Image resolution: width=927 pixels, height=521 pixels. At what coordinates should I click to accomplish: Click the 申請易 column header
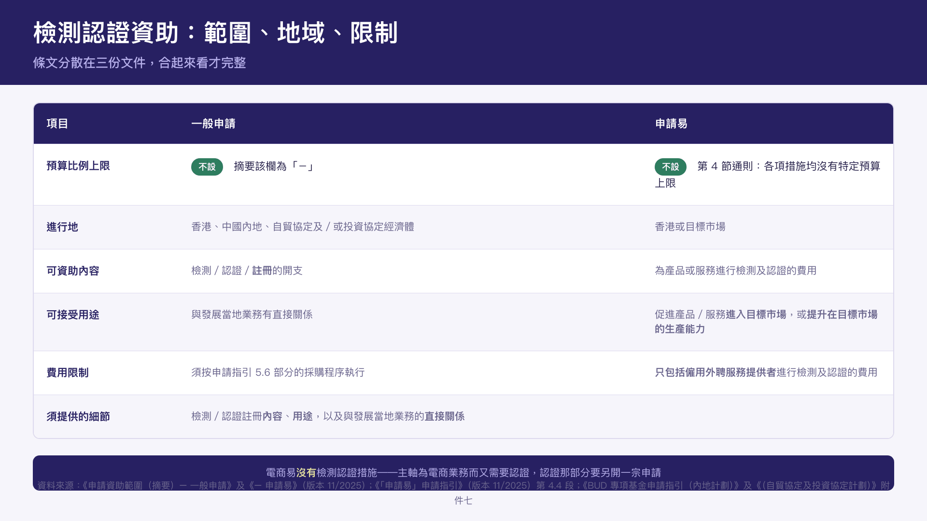tap(671, 123)
